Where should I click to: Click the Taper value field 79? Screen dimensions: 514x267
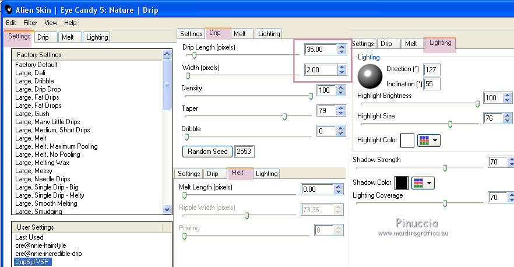[x=326, y=111]
